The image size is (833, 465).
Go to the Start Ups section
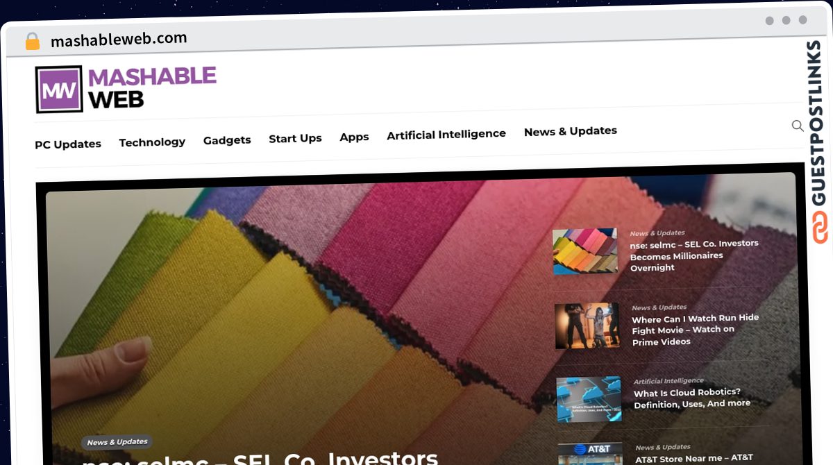click(295, 139)
